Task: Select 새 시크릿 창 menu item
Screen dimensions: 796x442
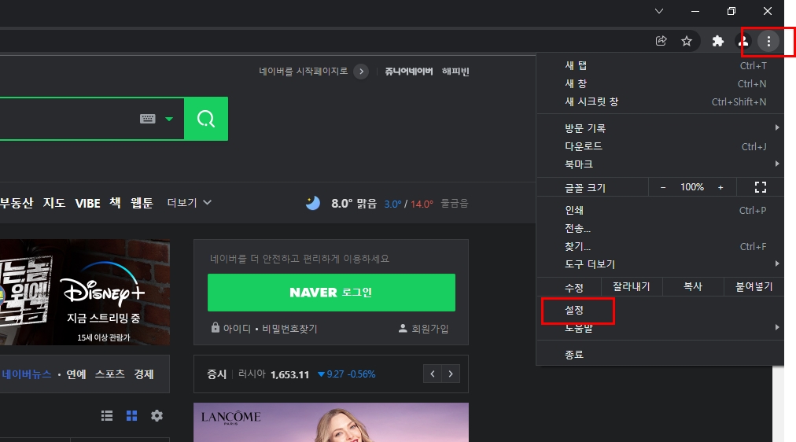Action: [x=660, y=102]
